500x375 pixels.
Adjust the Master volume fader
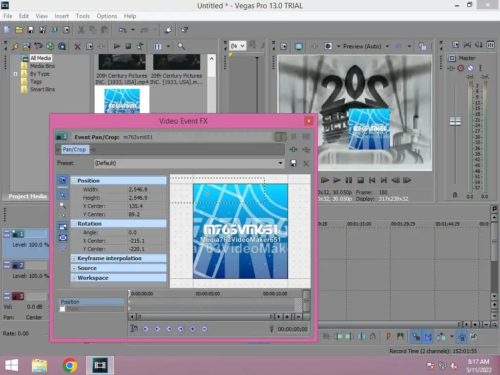(455, 121)
